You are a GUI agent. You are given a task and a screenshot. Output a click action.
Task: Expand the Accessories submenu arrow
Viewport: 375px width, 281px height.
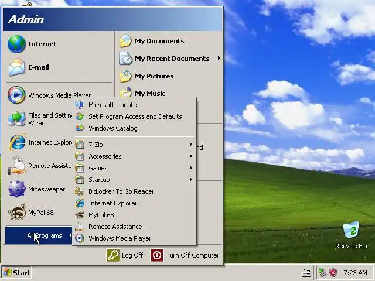point(191,156)
